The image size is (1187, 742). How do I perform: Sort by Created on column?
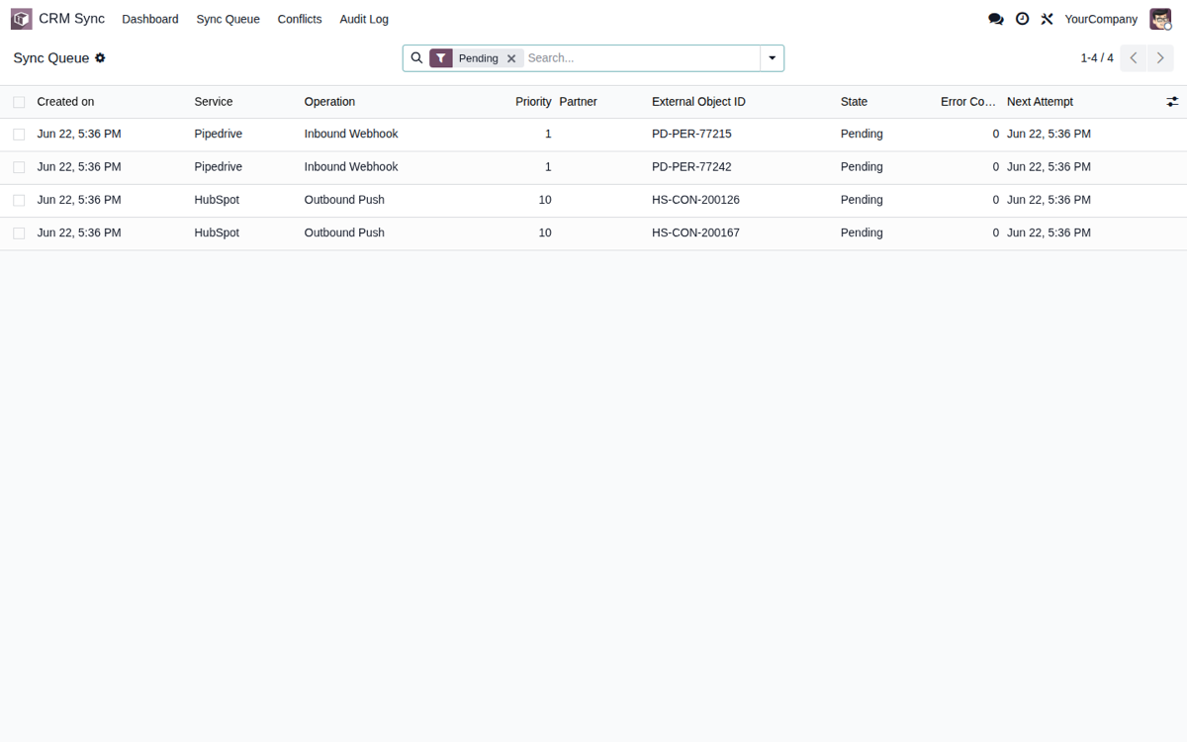65,102
